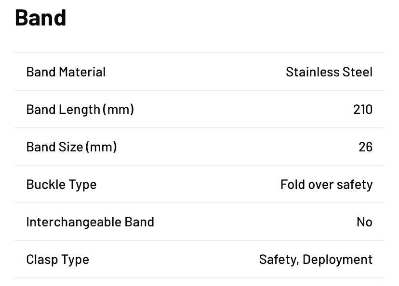Viewport: 399px width, 286px height.
Task: Click the word safety in Buckle Type row
Action: (355, 185)
